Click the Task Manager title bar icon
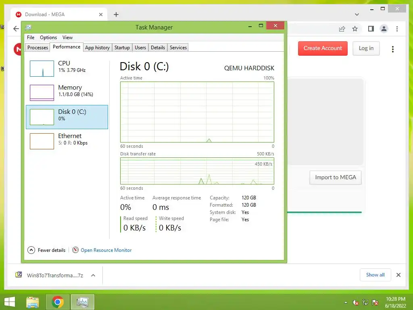This screenshot has width=413, height=310. (28, 27)
